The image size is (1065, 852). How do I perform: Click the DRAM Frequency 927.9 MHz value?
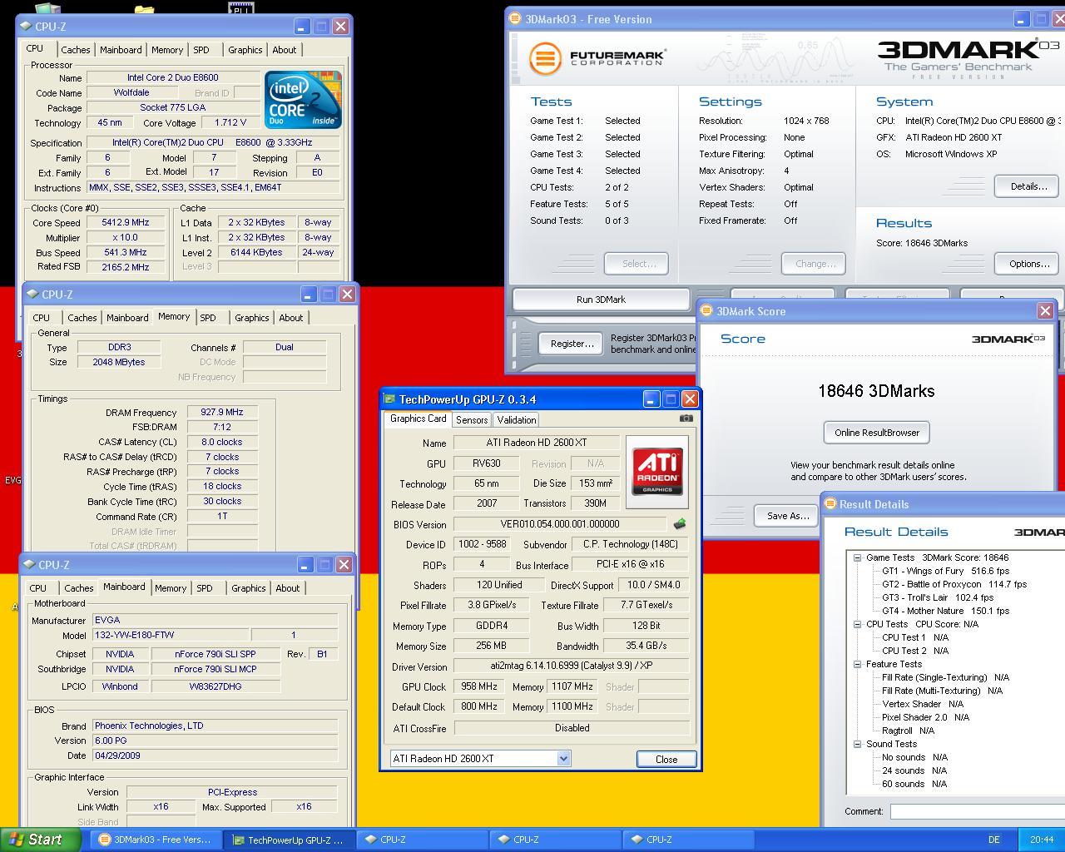click(222, 412)
